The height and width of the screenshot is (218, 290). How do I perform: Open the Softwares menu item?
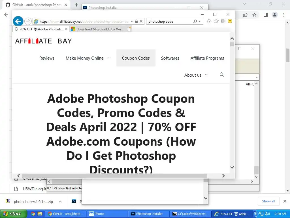(170, 58)
